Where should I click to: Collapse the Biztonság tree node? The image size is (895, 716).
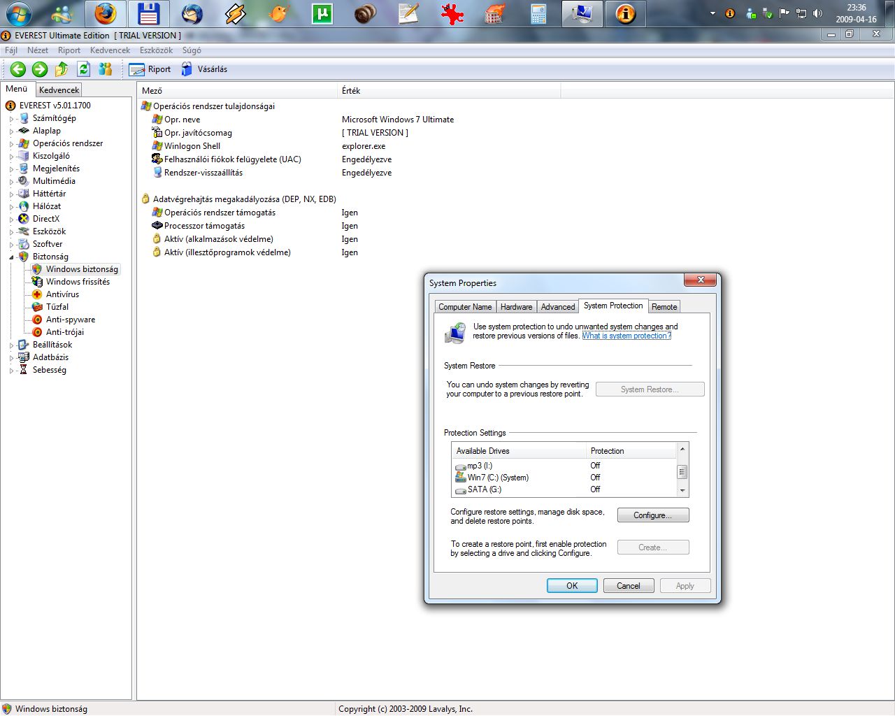(x=11, y=257)
